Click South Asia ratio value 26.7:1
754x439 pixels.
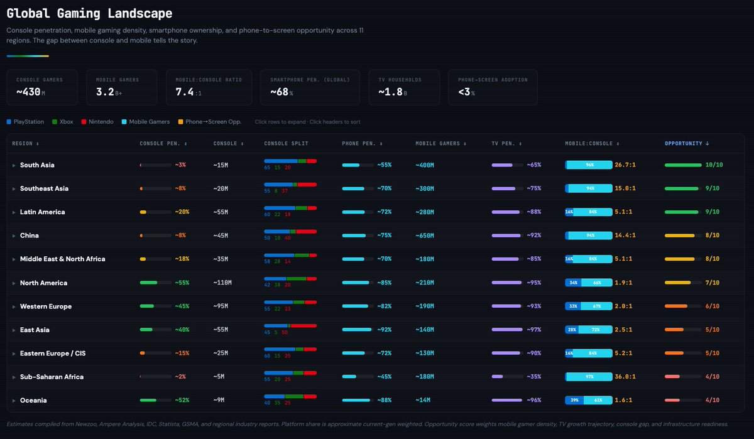[626, 165]
